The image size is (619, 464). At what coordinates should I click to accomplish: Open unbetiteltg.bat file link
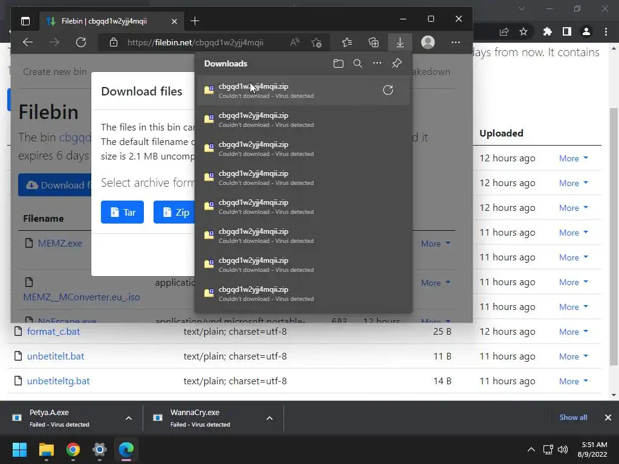[x=59, y=381]
